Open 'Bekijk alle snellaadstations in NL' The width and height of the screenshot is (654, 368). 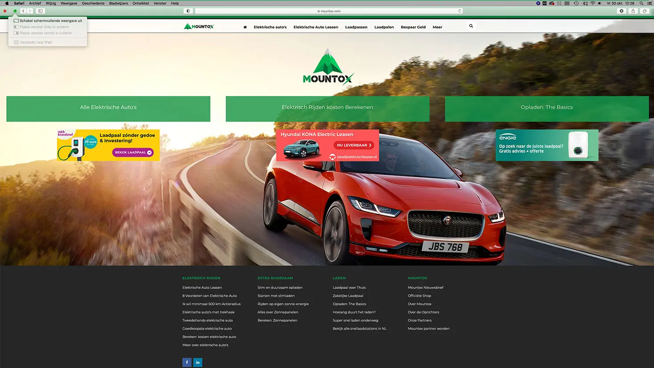359,328
